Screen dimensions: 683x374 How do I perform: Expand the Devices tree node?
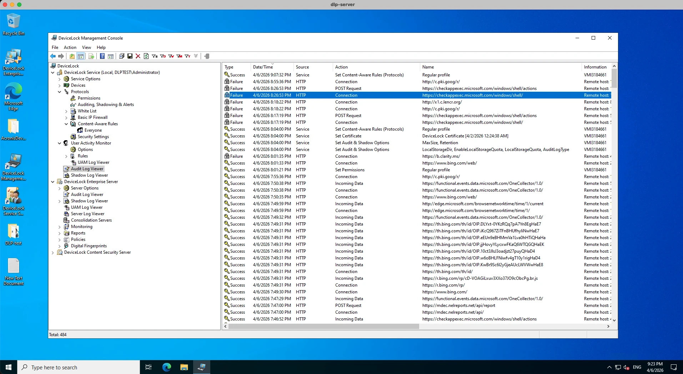click(60, 85)
